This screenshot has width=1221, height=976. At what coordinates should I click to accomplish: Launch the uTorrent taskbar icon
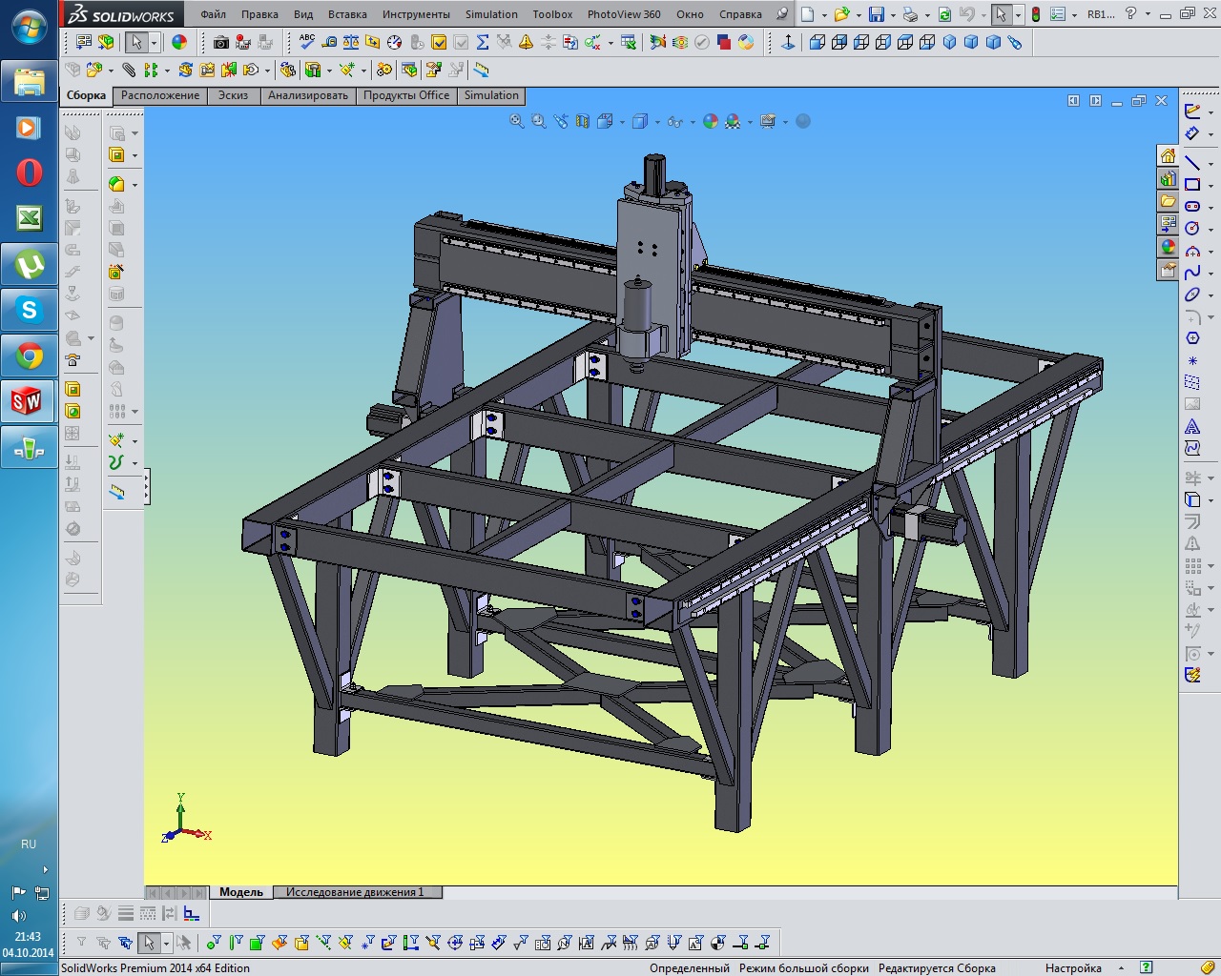29,265
